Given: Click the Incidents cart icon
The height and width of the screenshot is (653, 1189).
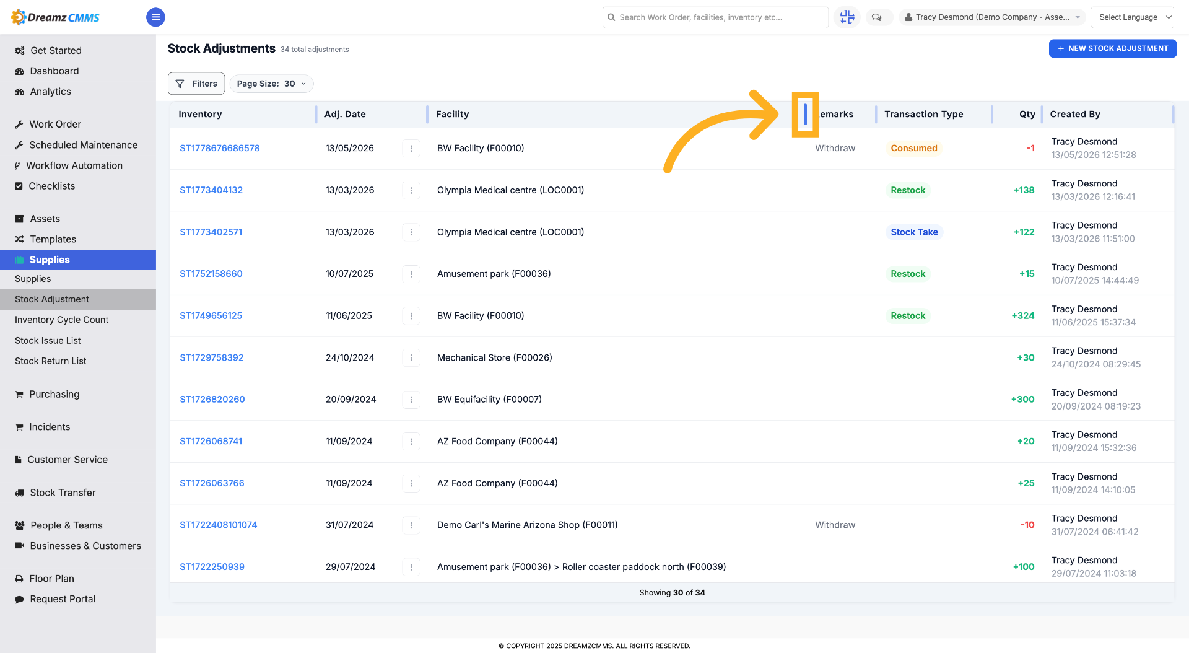Looking at the screenshot, I should pos(19,427).
